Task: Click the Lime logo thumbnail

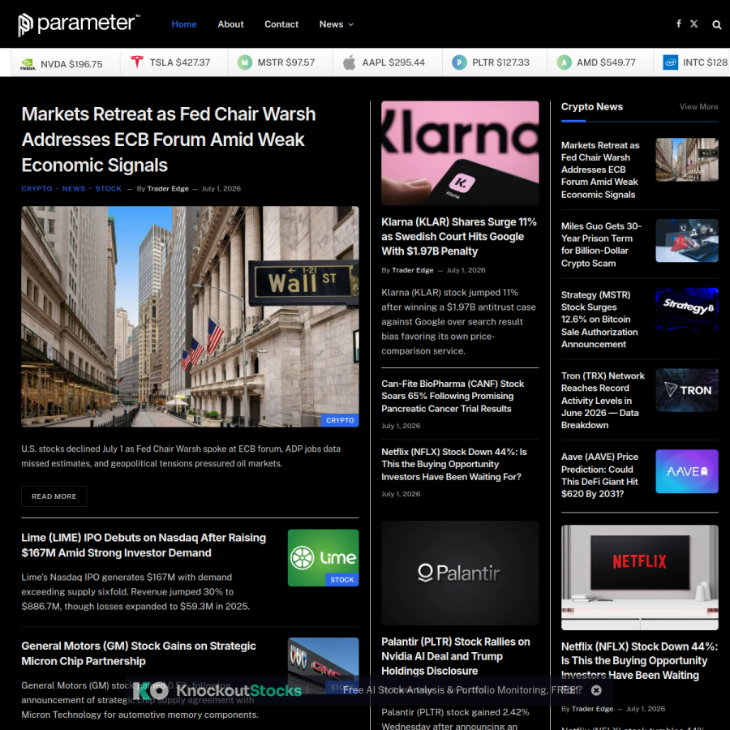Action: 323,558
